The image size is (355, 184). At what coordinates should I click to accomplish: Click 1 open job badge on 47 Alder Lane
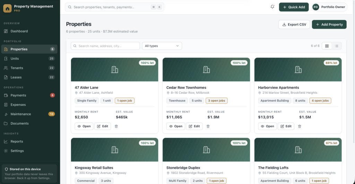coord(124,101)
